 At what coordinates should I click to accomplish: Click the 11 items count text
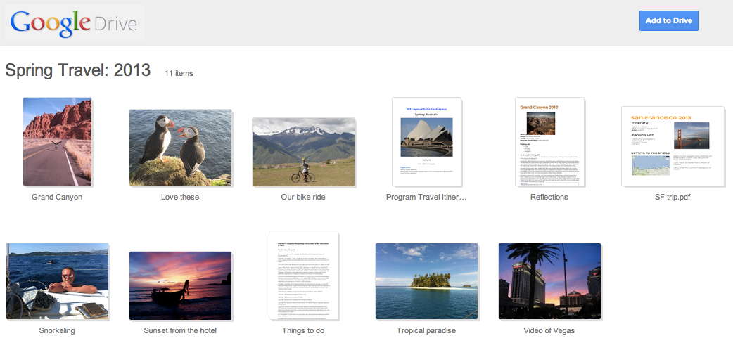[179, 73]
